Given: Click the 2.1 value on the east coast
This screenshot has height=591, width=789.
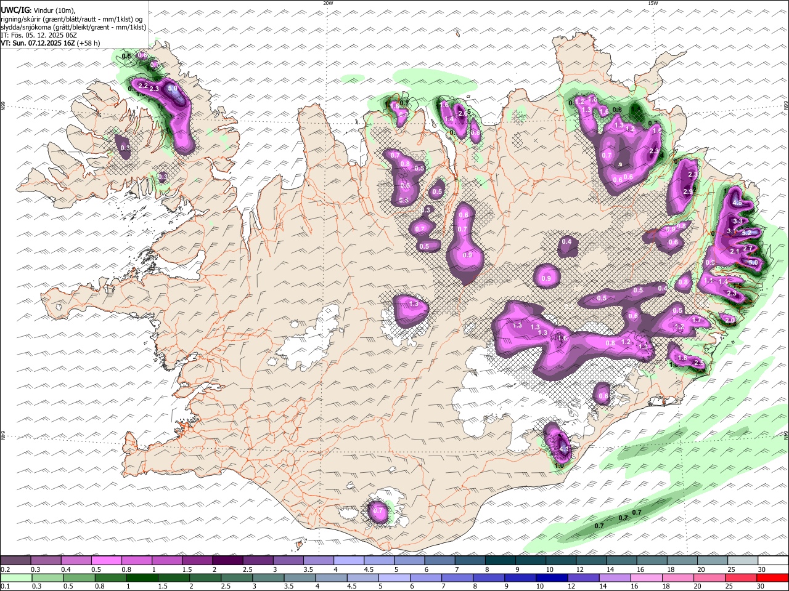Looking at the screenshot, I should click(x=735, y=251).
